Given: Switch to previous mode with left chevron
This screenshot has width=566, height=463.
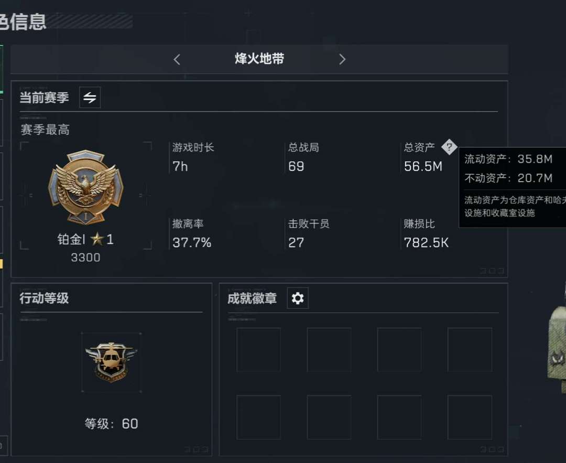Looking at the screenshot, I should coord(177,60).
